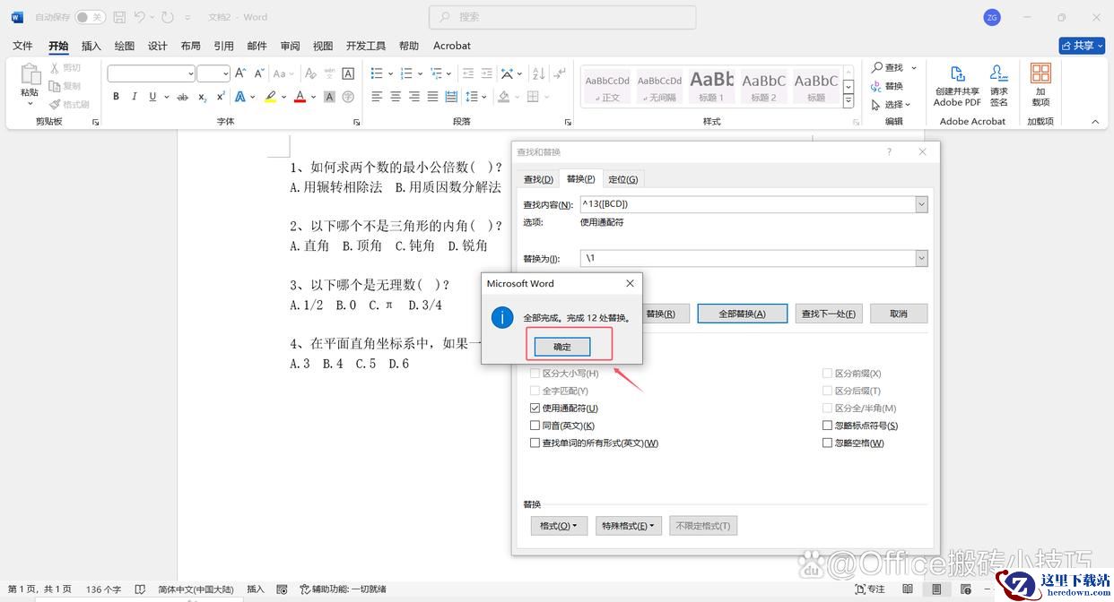Center-align text using the ribbon icon
This screenshot has height=602, width=1114.
396,97
